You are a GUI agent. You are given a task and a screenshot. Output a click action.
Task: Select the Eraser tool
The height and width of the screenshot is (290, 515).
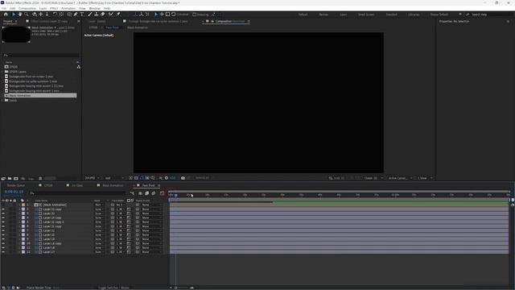point(103,14)
